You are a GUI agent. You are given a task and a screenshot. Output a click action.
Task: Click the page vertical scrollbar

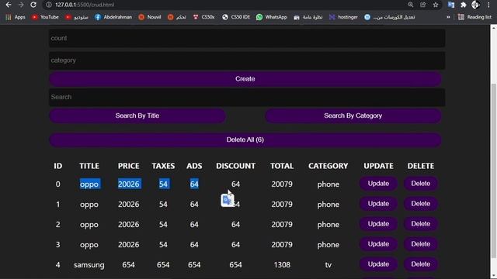[494, 170]
